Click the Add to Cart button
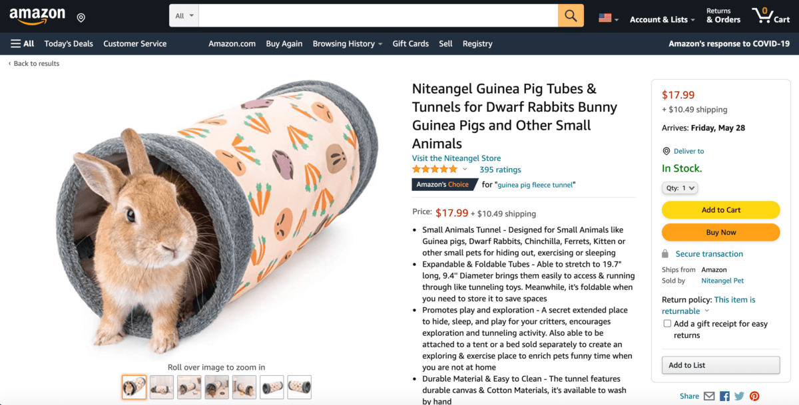799x405 pixels. tap(720, 209)
